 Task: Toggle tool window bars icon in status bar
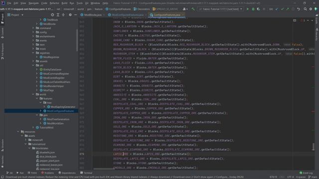tap(2, 177)
